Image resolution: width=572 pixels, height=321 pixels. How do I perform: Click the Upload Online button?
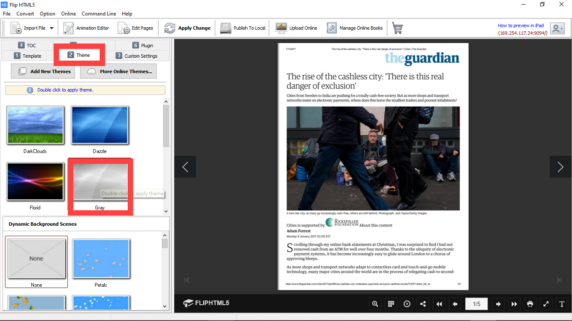(296, 28)
